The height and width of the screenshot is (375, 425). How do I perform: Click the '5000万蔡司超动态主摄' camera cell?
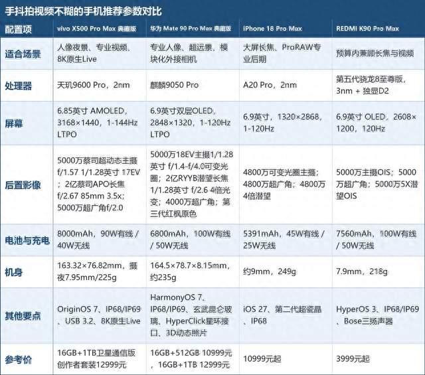(99, 184)
